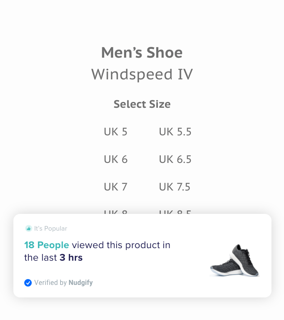Select the UK 6.5 size
This screenshot has width=284, height=320.
point(175,160)
